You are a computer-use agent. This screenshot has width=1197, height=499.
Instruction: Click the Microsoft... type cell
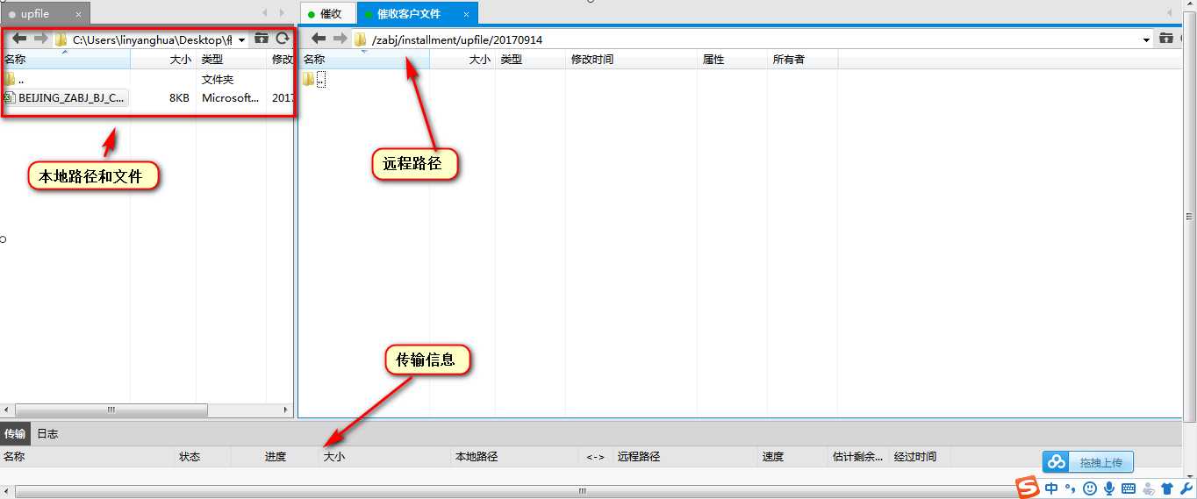(x=231, y=98)
